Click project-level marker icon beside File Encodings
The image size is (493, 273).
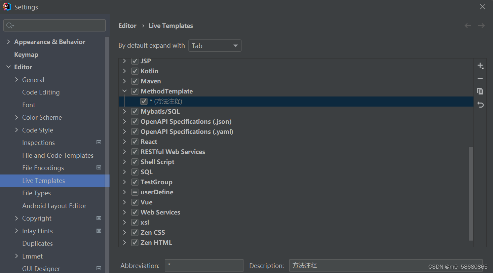99,168
